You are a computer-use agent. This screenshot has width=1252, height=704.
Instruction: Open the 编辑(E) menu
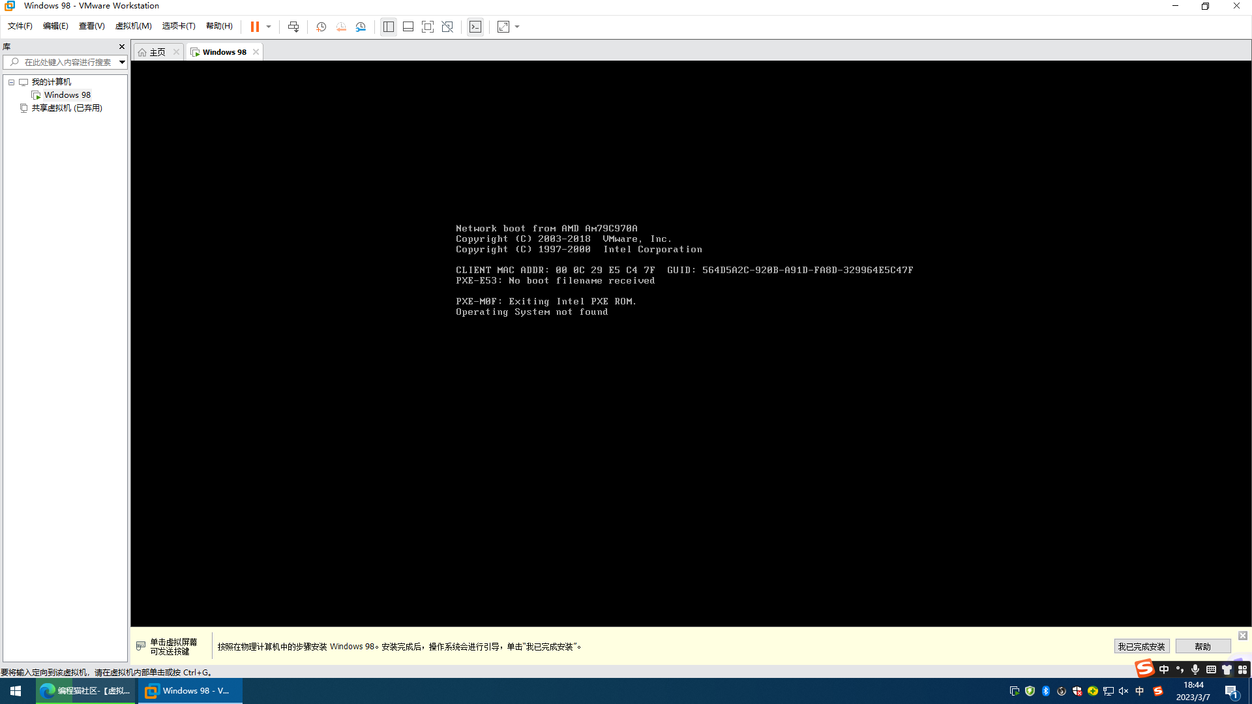(x=55, y=26)
